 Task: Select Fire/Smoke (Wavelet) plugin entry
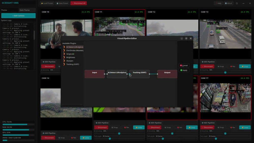75,51
